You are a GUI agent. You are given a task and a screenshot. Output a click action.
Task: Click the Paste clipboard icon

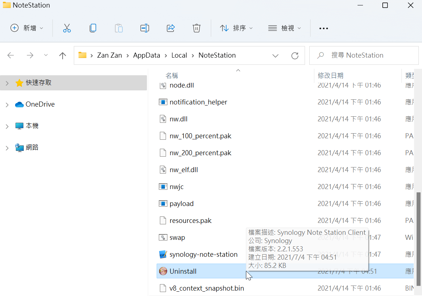click(x=119, y=28)
